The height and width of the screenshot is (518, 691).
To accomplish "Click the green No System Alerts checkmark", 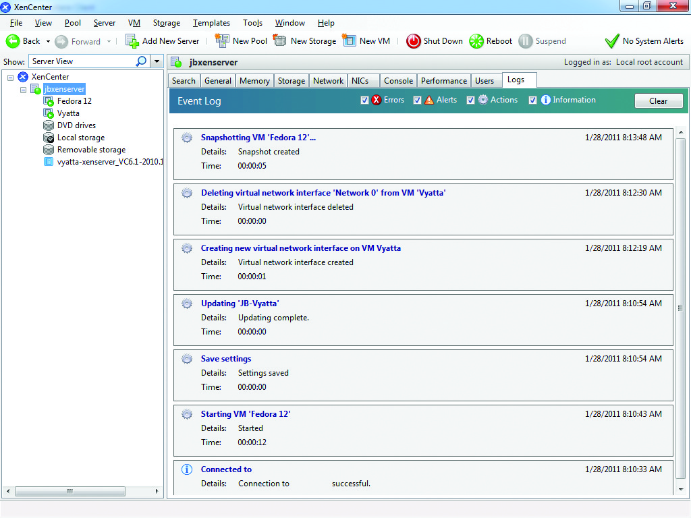I will pos(612,41).
